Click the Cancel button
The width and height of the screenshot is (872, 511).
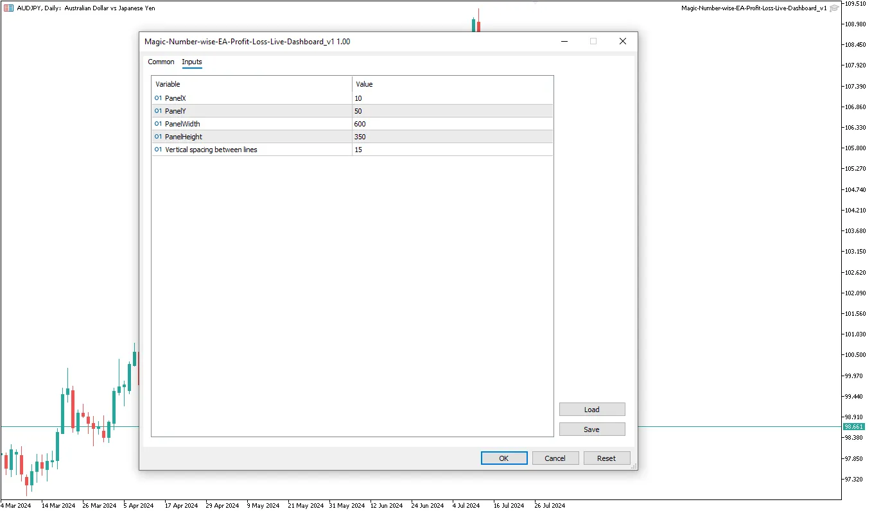click(x=555, y=458)
